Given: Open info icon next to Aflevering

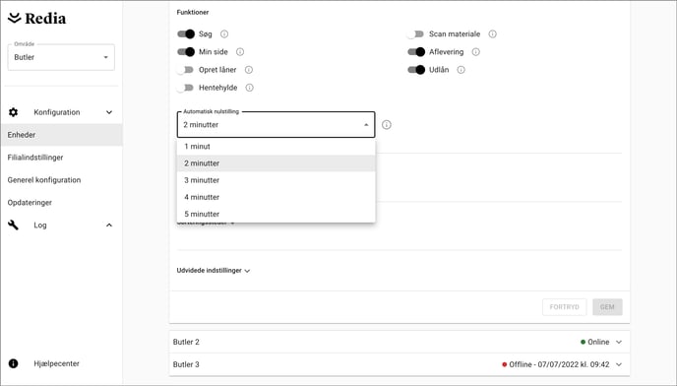Looking at the screenshot, I should tap(476, 52).
